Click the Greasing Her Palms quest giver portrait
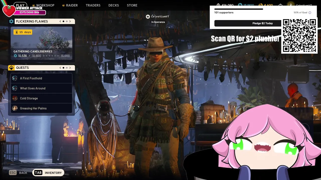Screen dimensions: 321x180 click(15, 108)
